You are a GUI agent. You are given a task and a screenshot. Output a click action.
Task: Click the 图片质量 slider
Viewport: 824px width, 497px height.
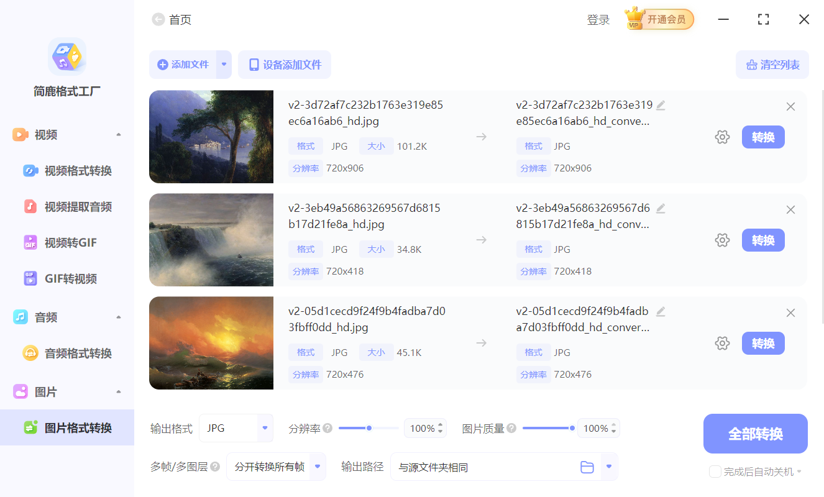(x=547, y=428)
